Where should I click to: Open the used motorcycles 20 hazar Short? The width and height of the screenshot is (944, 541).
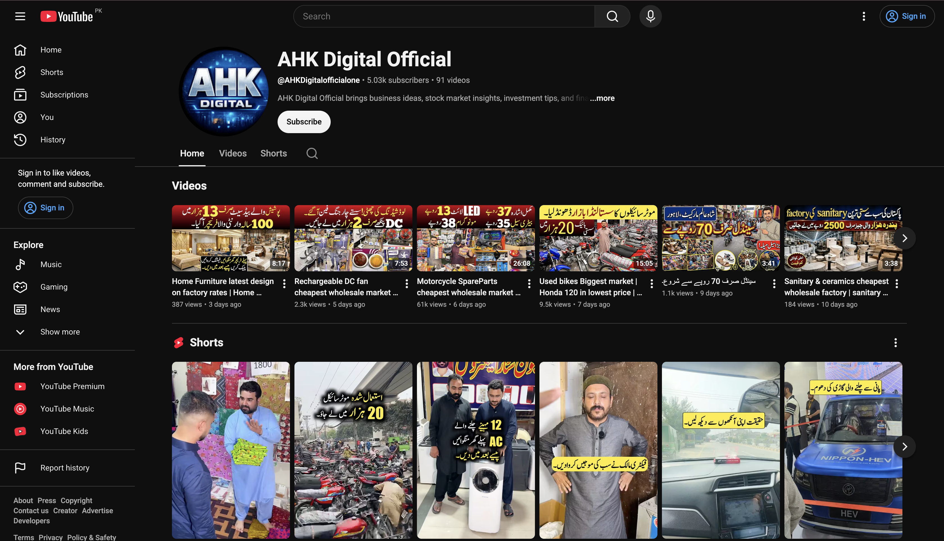coord(353,450)
